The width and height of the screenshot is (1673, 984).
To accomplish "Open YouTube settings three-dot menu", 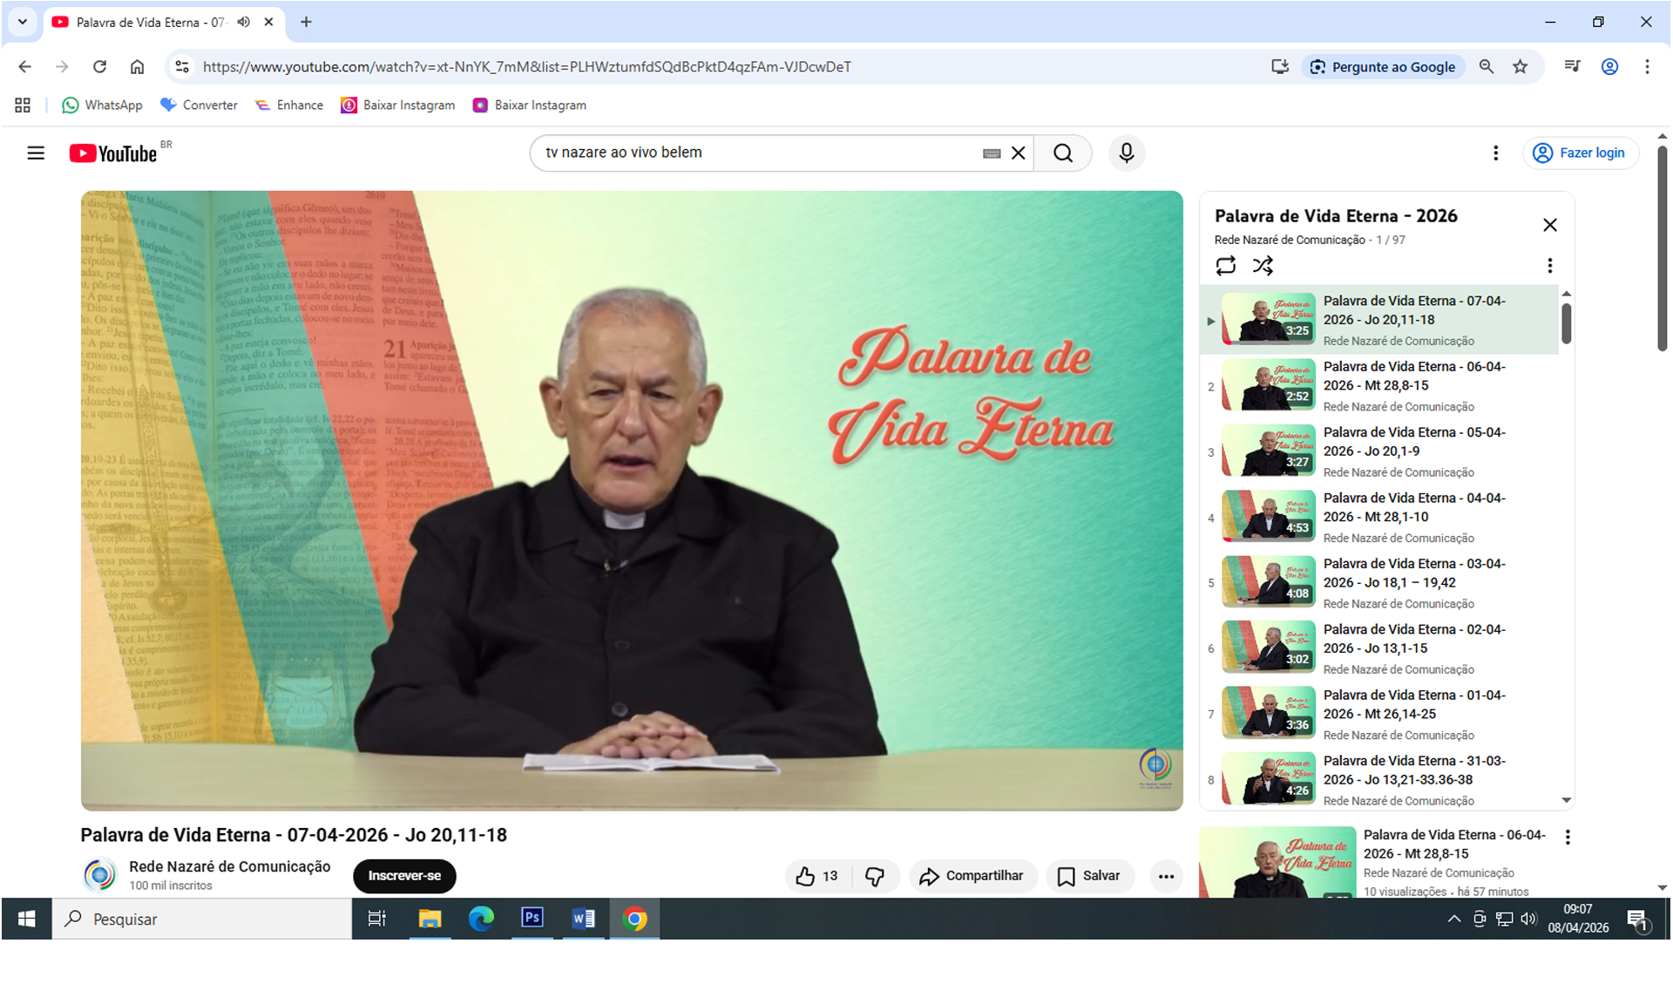I will [x=1495, y=153].
